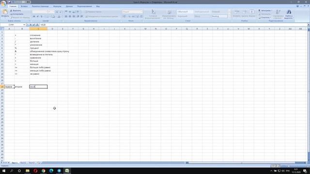
Task: Open font name combo box
Action: [40, 12]
